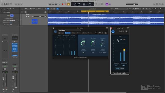Open the Drag No Overlap dropdown
165x93 pixels.
pos(137,9)
